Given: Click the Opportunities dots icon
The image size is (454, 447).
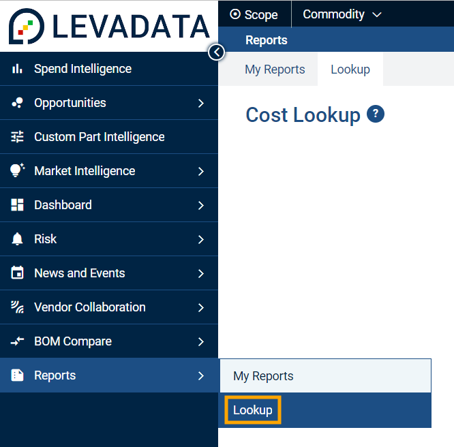Looking at the screenshot, I should coord(18,103).
